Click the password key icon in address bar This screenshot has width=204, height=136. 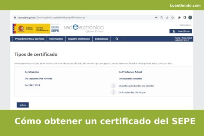click(x=156, y=17)
